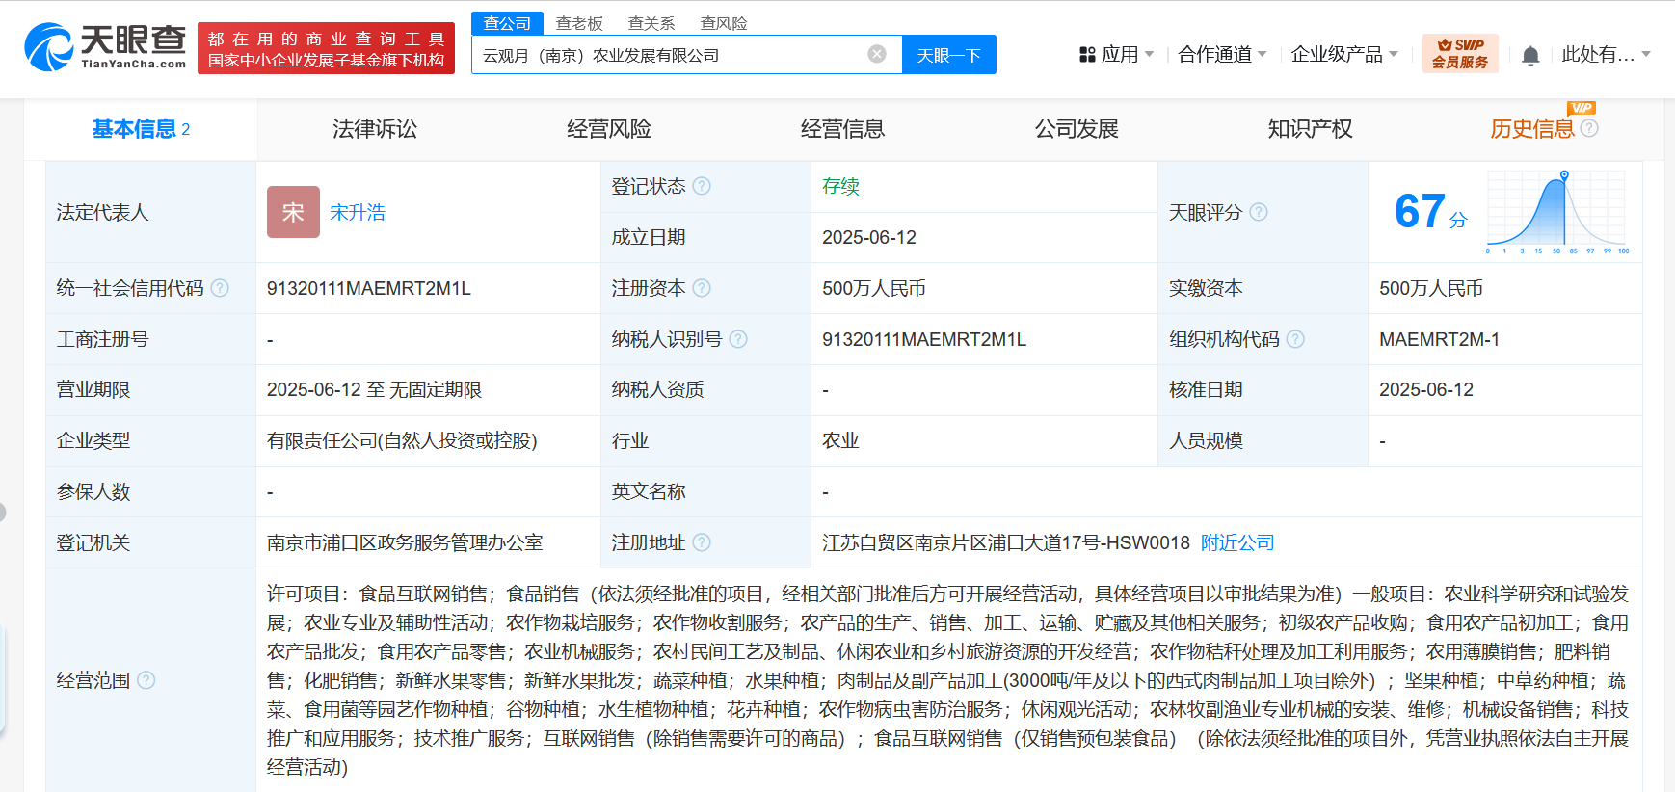Switch to the 法律诉讼 tab
1675x792 pixels.
[375, 129]
